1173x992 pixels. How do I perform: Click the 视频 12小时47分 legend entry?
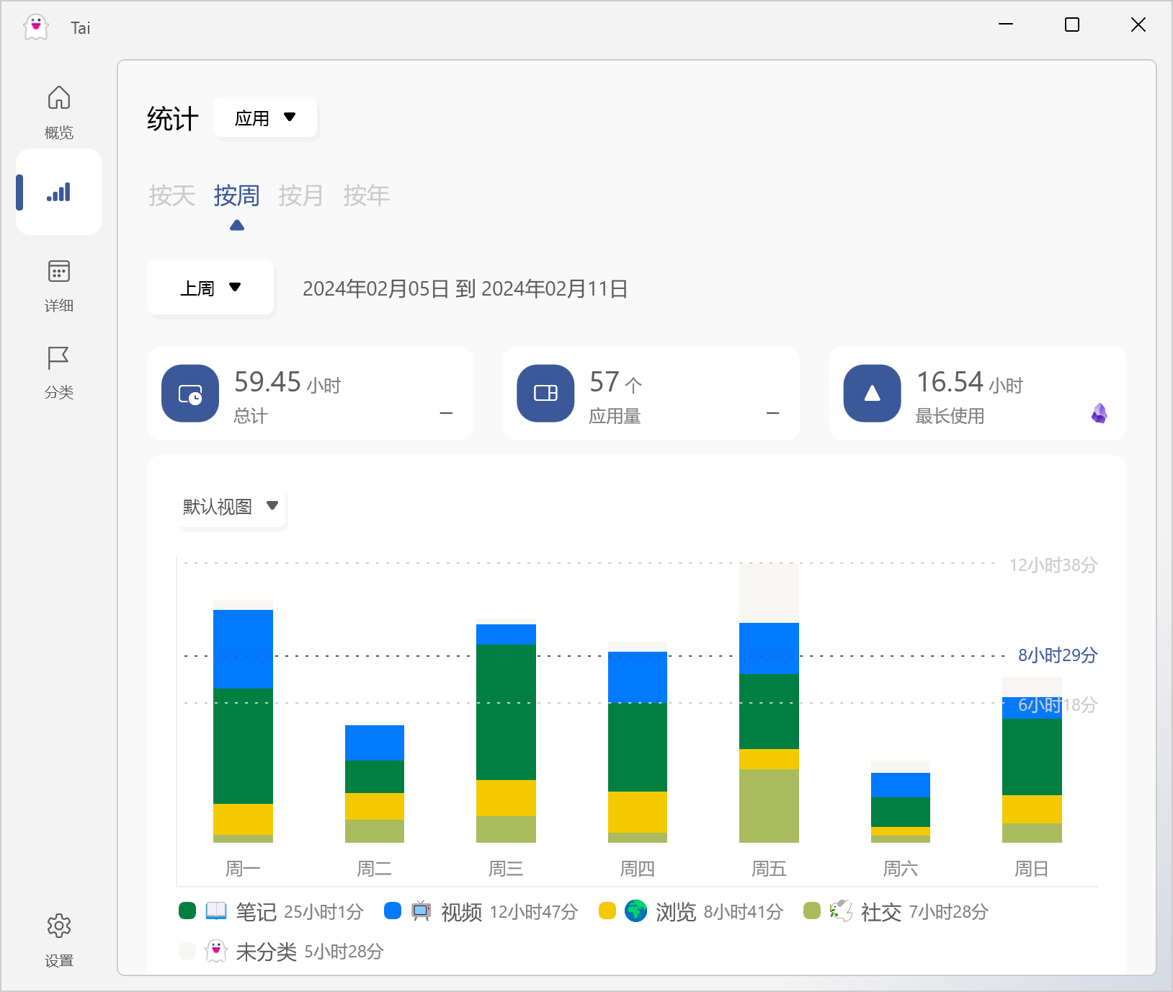[481, 911]
